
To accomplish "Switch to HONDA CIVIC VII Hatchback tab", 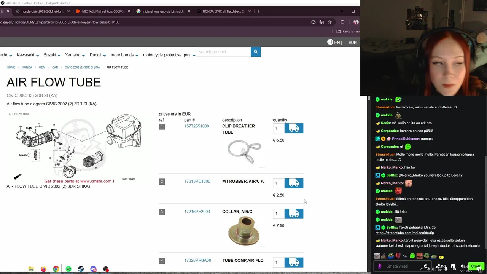I will [x=223, y=11].
